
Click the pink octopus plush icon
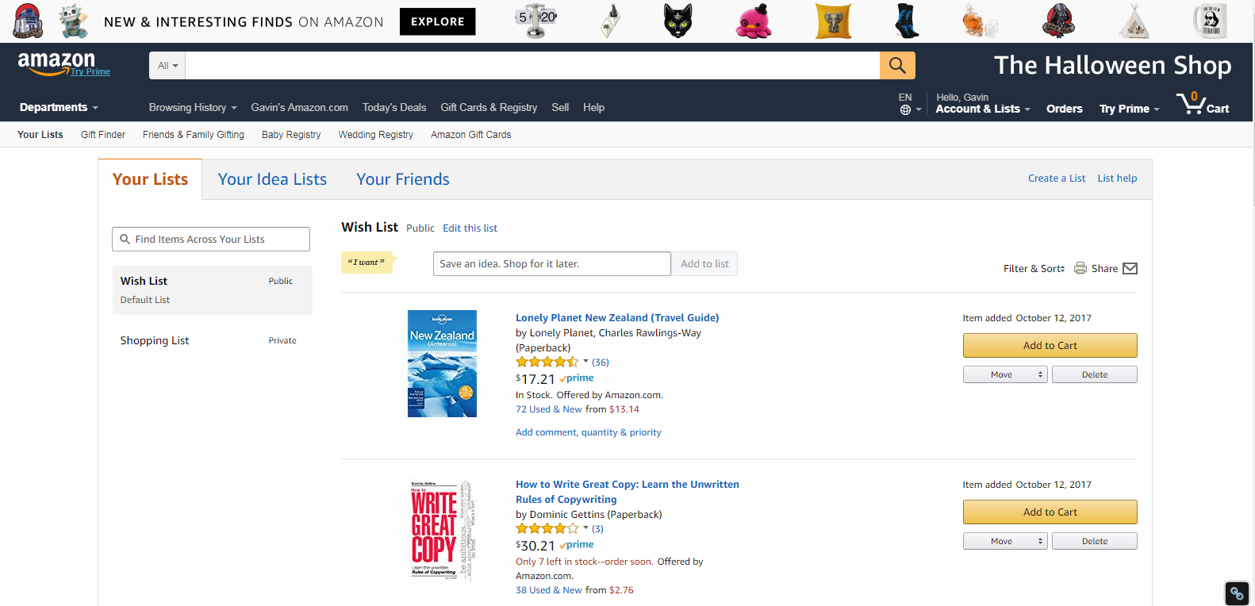(753, 21)
